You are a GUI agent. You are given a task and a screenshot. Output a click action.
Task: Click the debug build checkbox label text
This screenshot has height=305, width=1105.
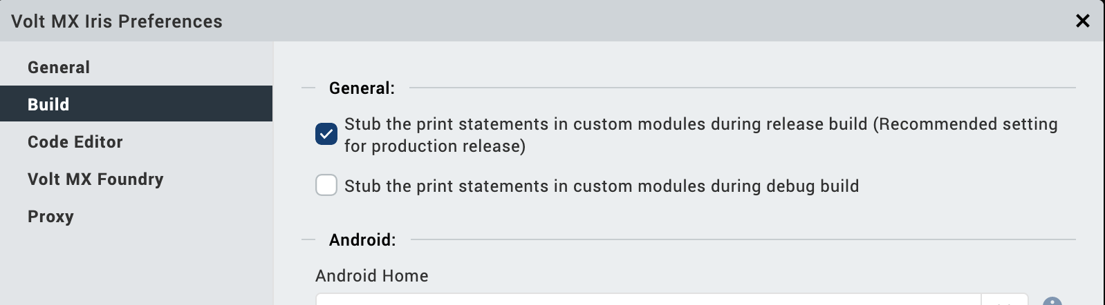(601, 186)
